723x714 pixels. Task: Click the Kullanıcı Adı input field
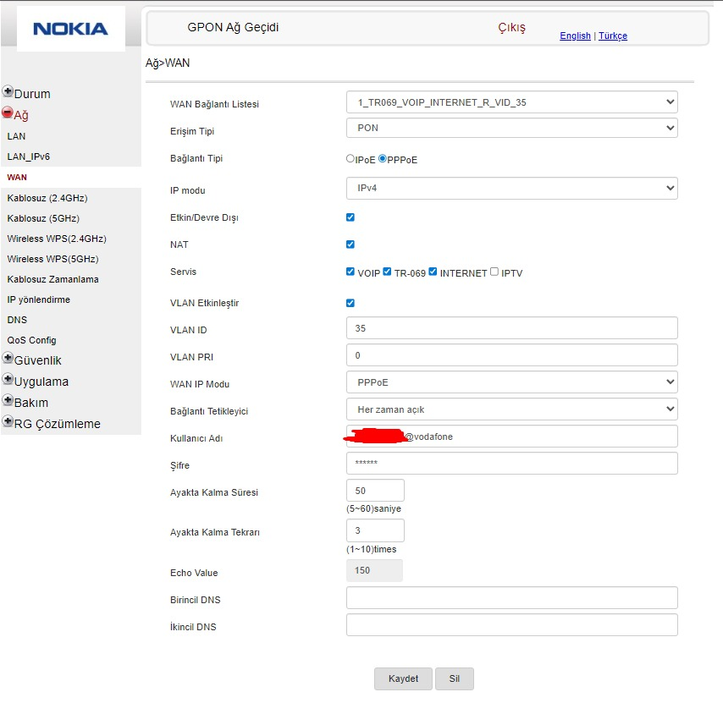tap(512, 437)
